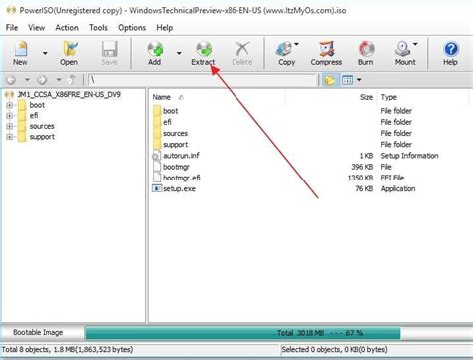The height and width of the screenshot is (360, 473).
Task: Click the Total 8 objects status text
Action: (68, 350)
